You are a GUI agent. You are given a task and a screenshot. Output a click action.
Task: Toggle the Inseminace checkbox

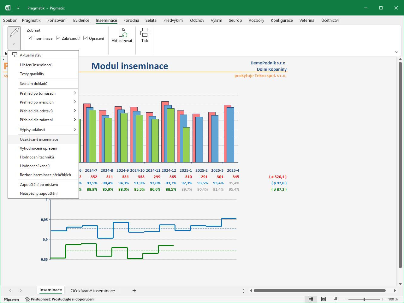point(30,38)
